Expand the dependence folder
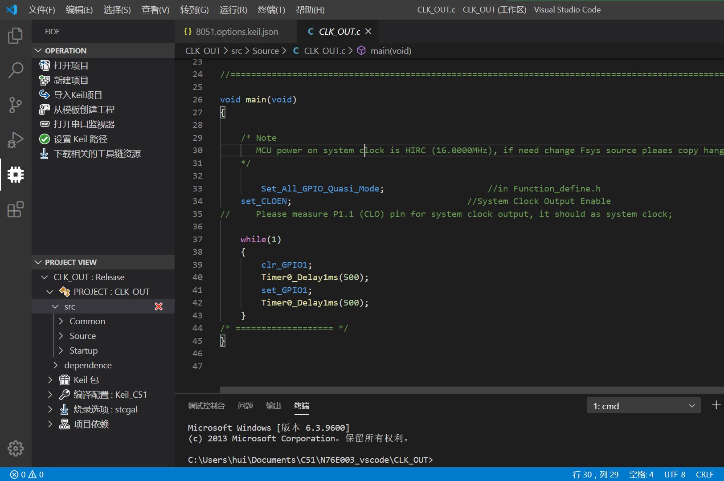Image resolution: width=724 pixels, height=481 pixels. point(56,365)
